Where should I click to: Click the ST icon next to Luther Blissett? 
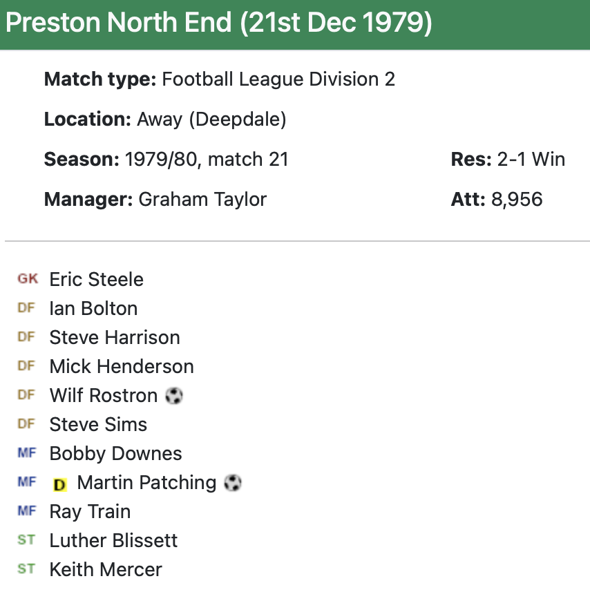[26, 540]
